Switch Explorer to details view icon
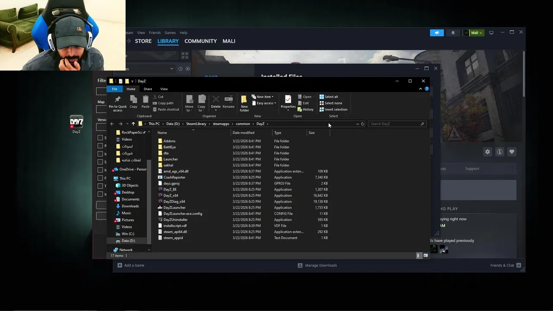Viewport: 553px width, 311px height. coord(418,256)
